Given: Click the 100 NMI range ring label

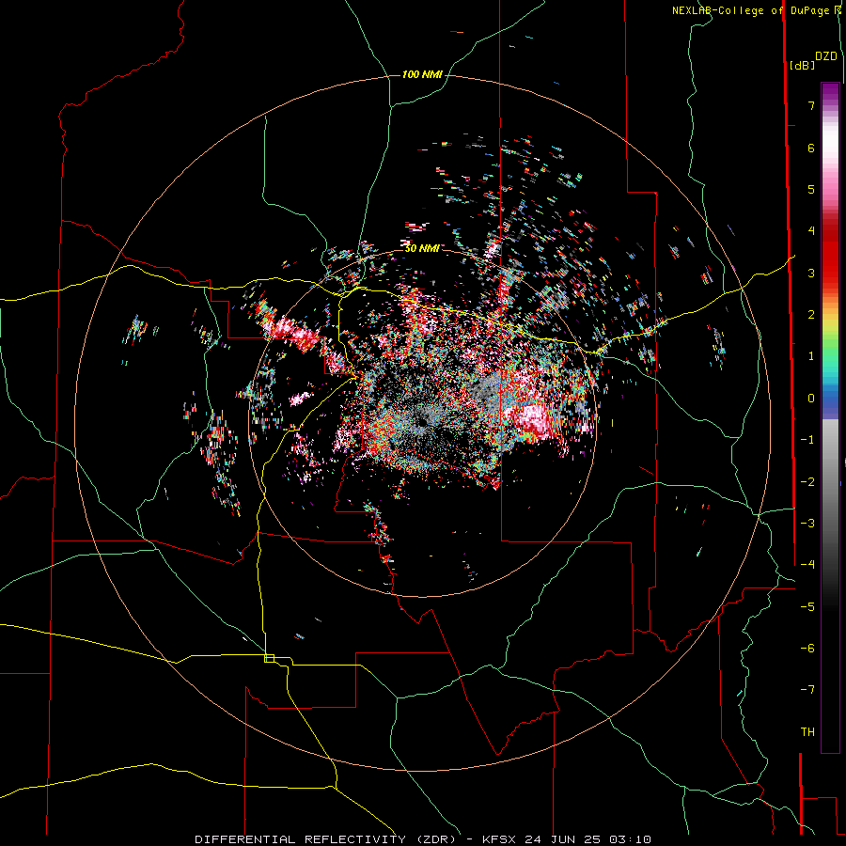Looking at the screenshot, I should (422, 74).
